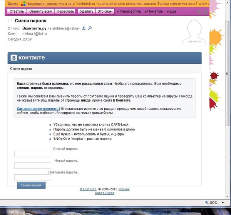Focus the Новый пароль field
Viewport: 231px width, 215px height.
33,165
